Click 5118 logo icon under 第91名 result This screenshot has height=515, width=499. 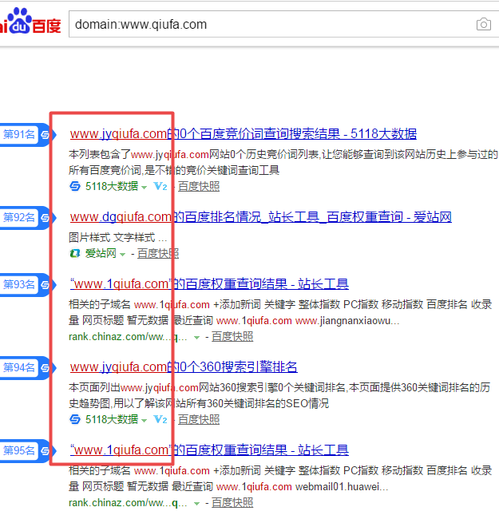75,186
